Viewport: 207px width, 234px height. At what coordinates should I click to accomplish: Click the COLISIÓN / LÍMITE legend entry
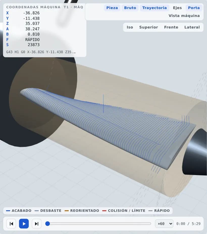(x=124, y=211)
